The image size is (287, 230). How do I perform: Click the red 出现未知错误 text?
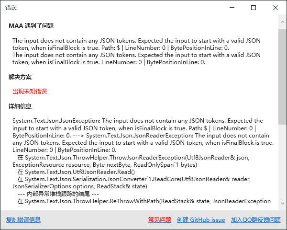[30, 92]
